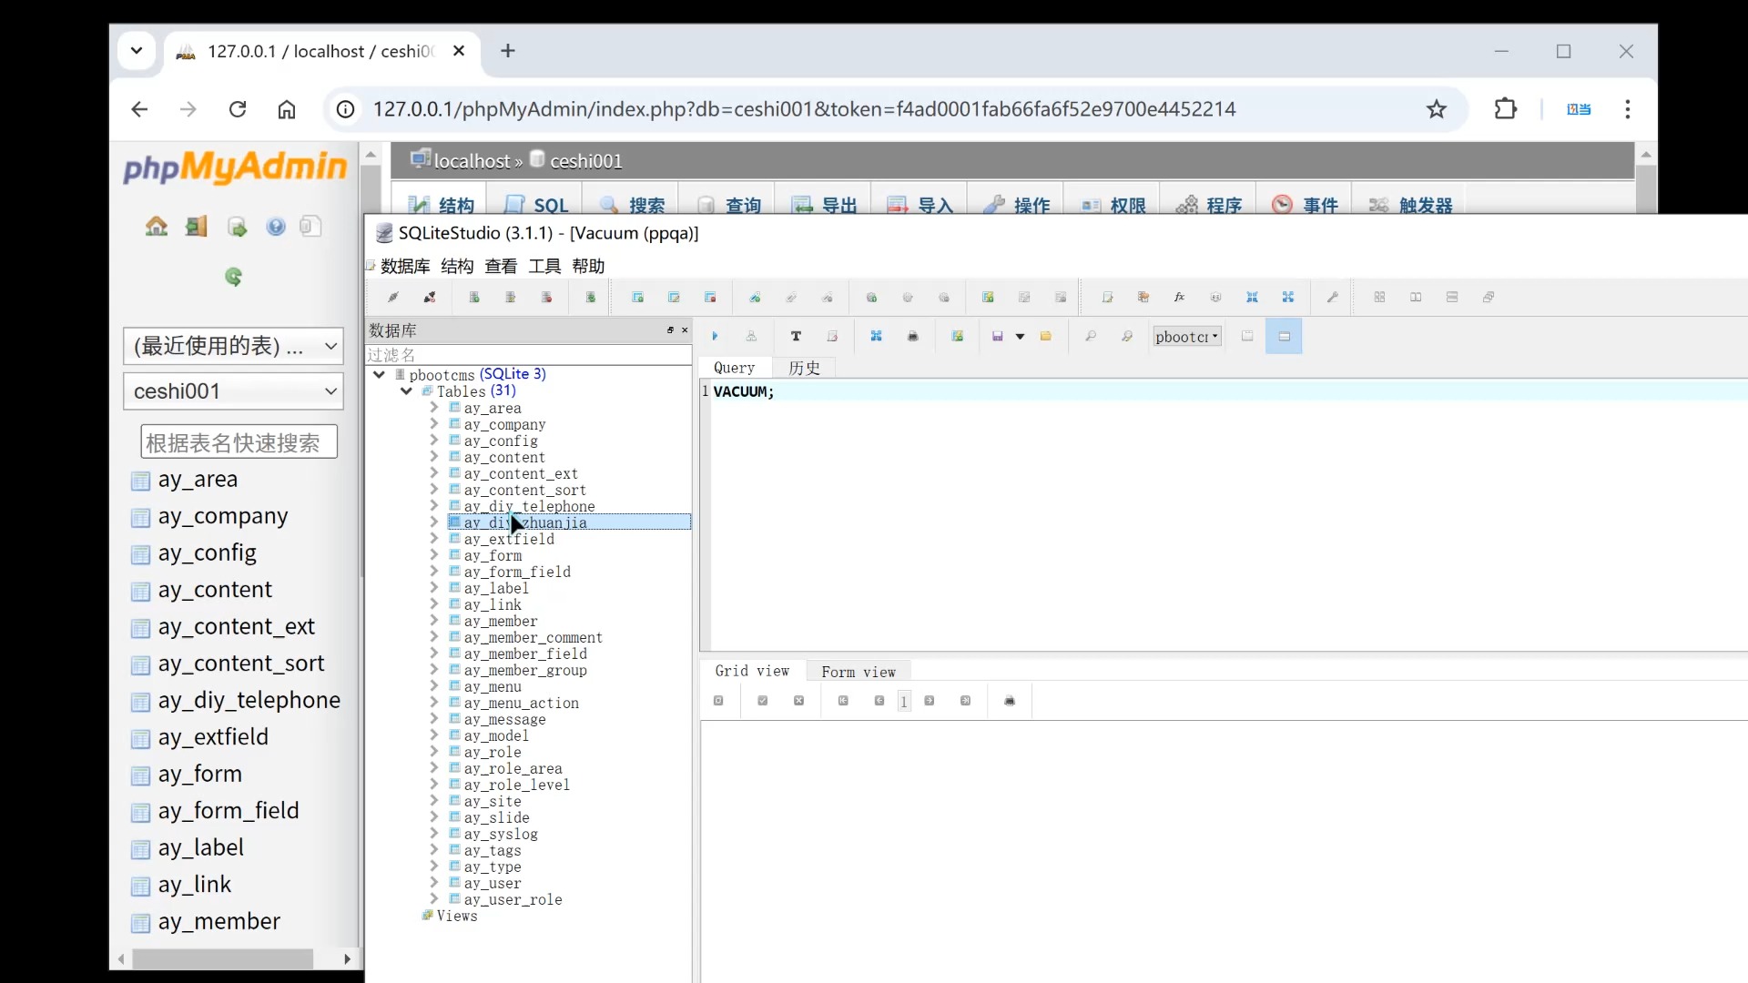Open the 最近使用的表 recent tables dropdown
Screen dimensions: 1748x983
[233, 346]
